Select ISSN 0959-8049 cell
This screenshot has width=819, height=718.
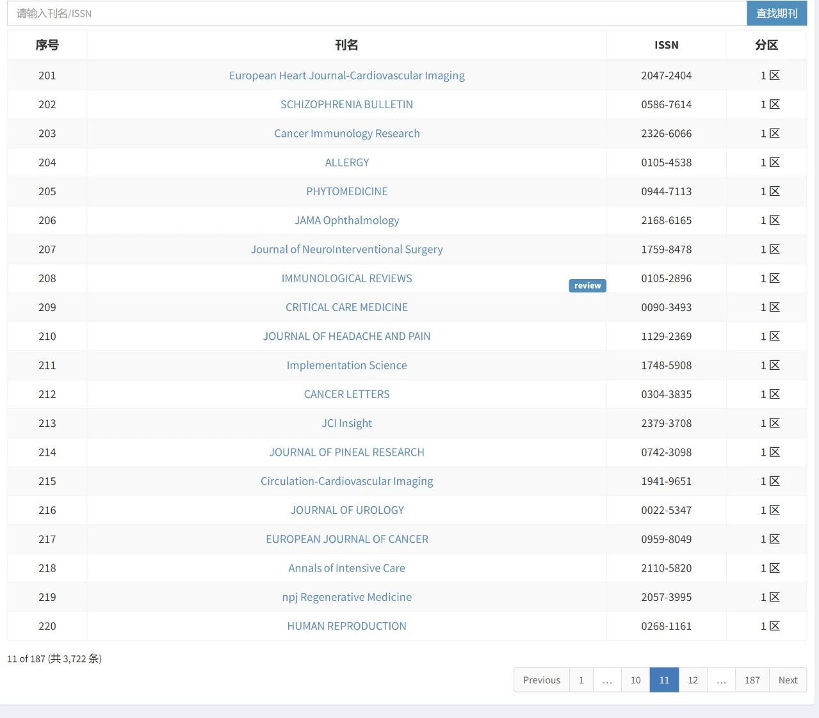click(667, 539)
